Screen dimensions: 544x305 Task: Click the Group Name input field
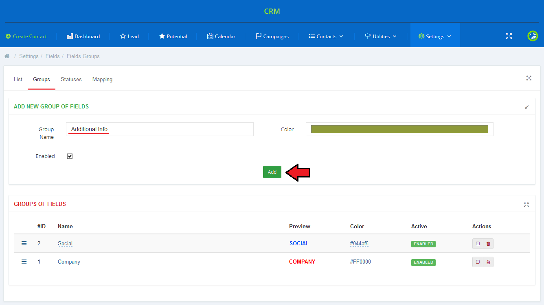(160, 129)
